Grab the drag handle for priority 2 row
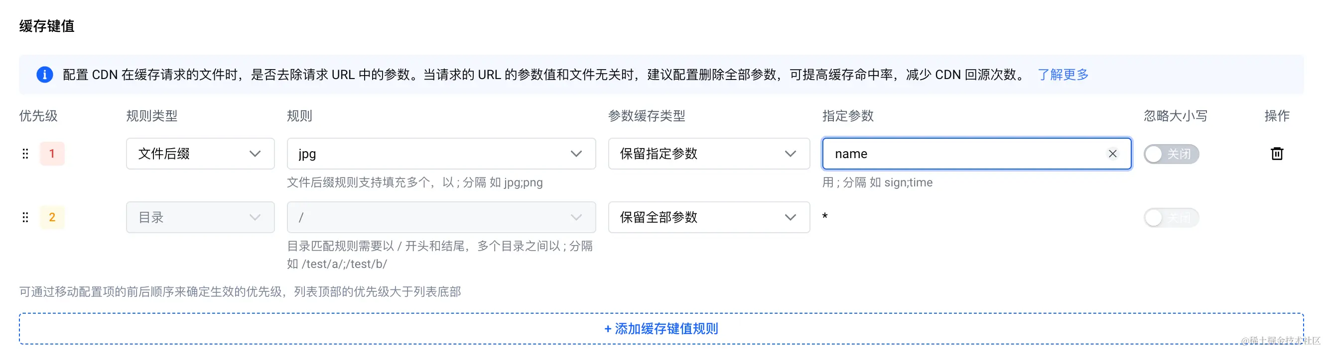 point(25,217)
